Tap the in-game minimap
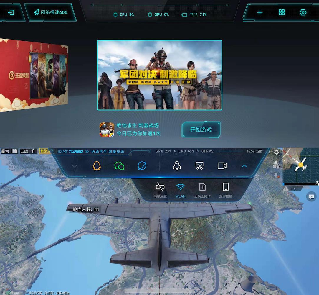The height and width of the screenshot is (295, 319). click(301, 165)
